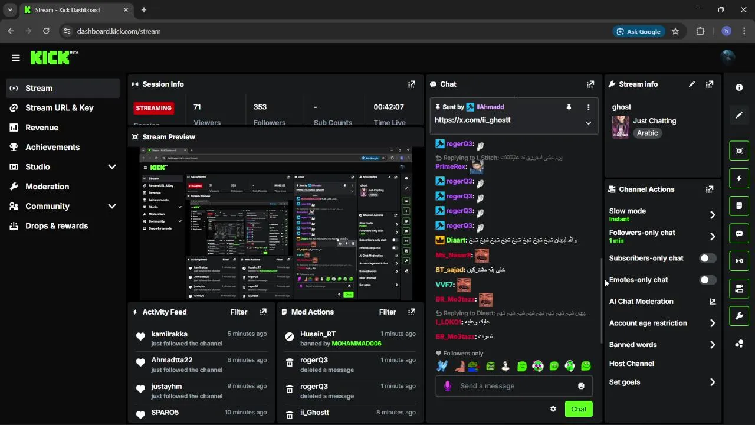Pop out the Chat panel

(590, 84)
